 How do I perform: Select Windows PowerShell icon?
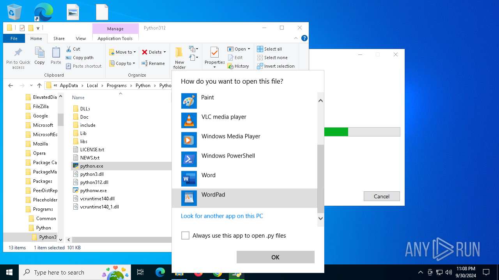(189, 159)
